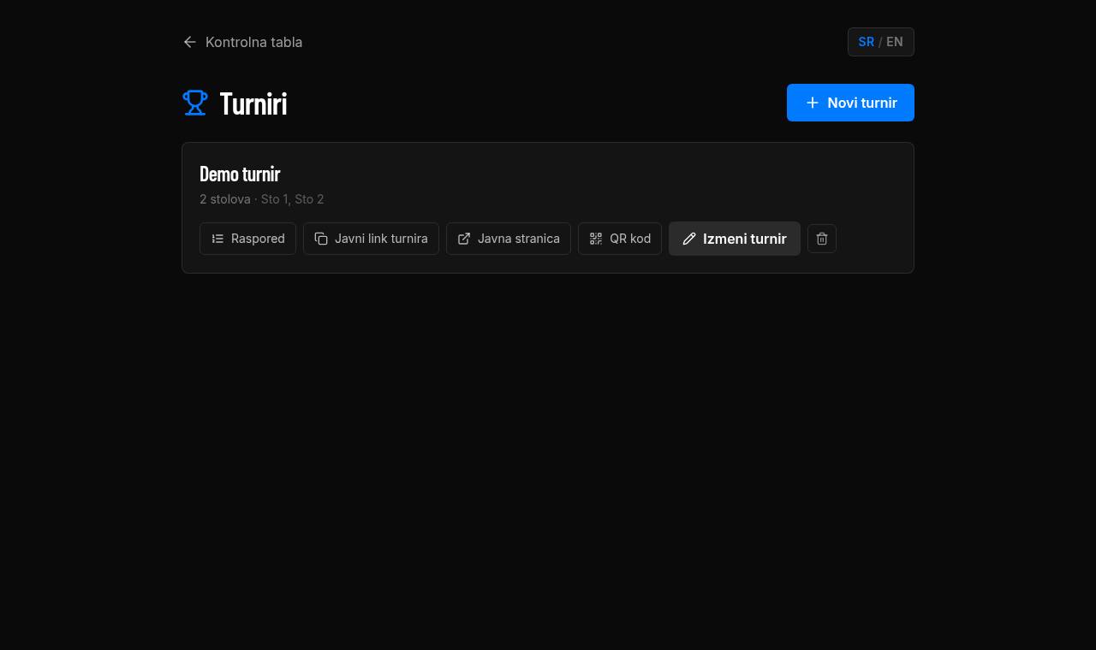1096x650 pixels.
Task: Edit tournament via Izmeni turnir
Action: [x=735, y=239]
